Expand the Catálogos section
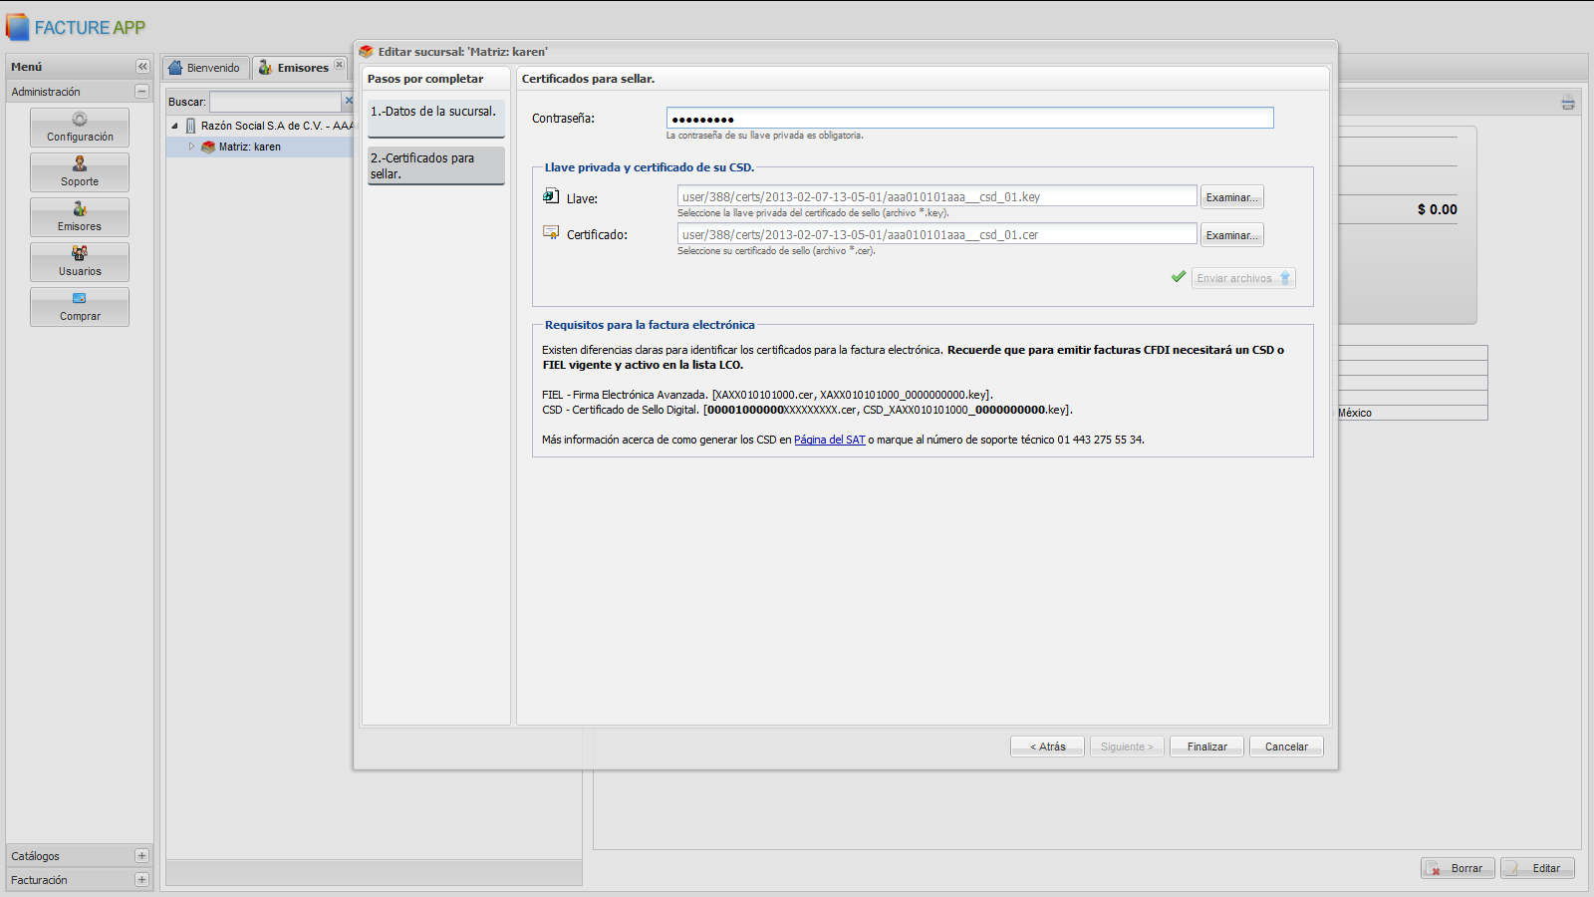 coord(141,856)
